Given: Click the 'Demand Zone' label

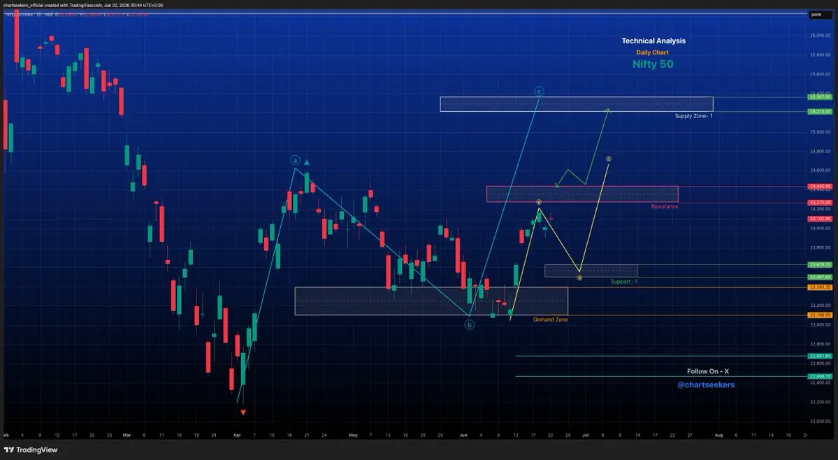Looking at the screenshot, I should click(x=551, y=319).
